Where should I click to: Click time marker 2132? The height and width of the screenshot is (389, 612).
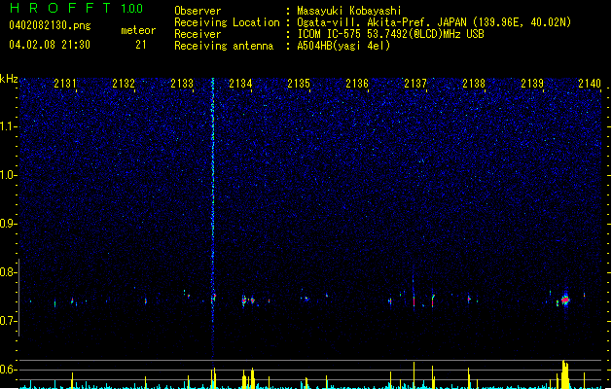click(124, 84)
